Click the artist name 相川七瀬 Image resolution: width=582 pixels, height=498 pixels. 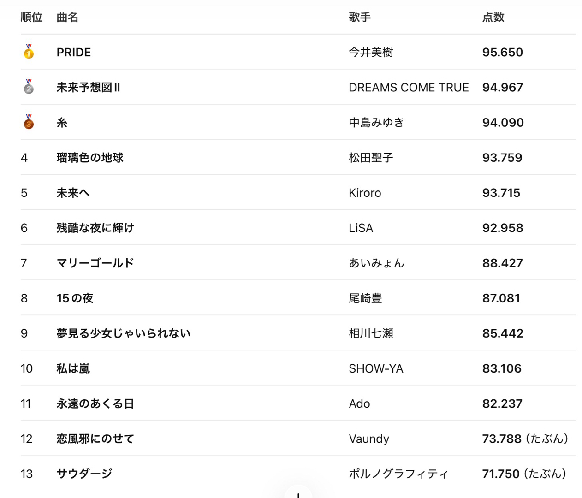[x=371, y=333]
